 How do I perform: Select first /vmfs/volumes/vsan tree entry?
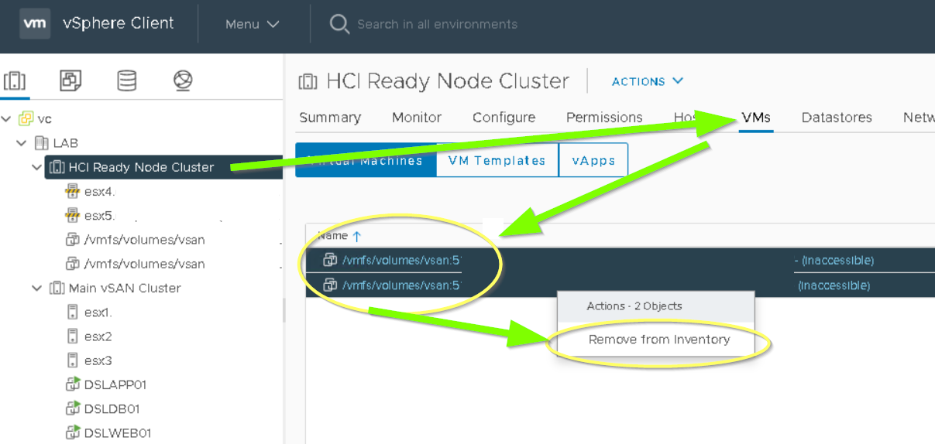[x=144, y=240]
